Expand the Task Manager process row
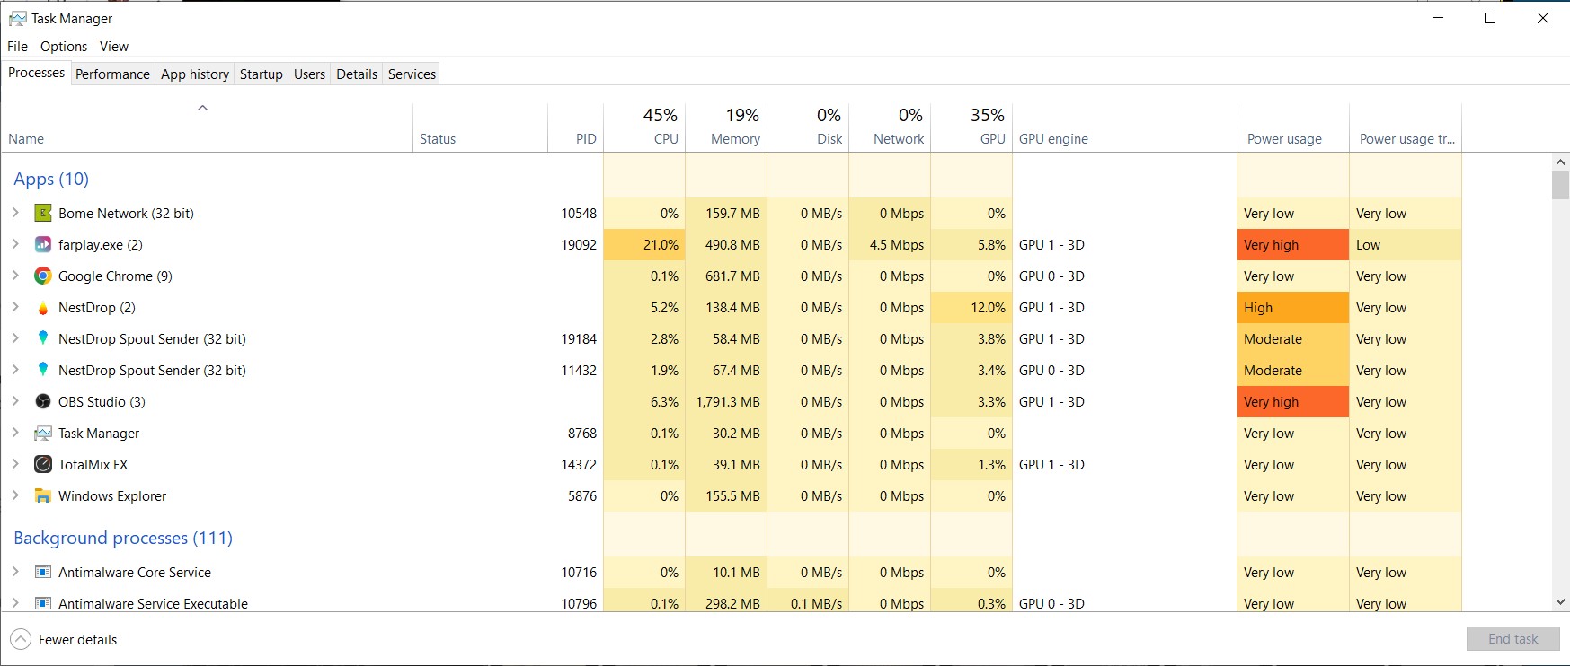 coord(15,433)
